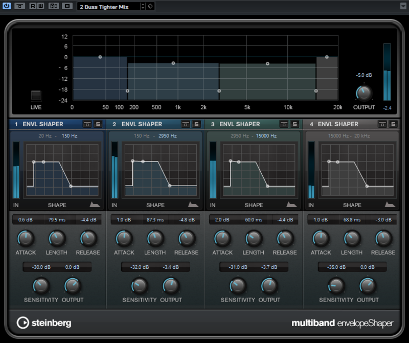Click band 2 length value '87.3 ms'
409x343 pixels.
(x=155, y=220)
